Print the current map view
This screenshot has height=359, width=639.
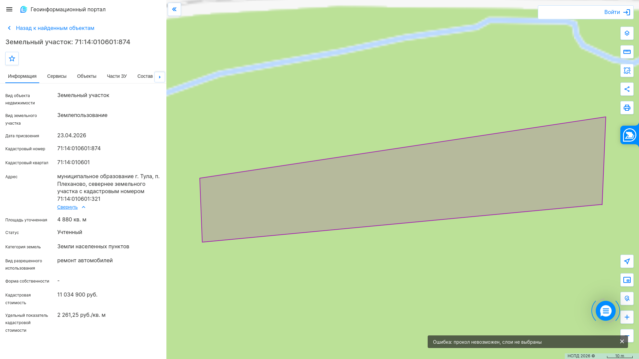click(627, 108)
